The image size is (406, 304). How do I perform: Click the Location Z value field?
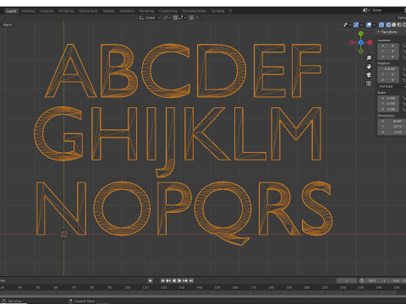point(388,57)
